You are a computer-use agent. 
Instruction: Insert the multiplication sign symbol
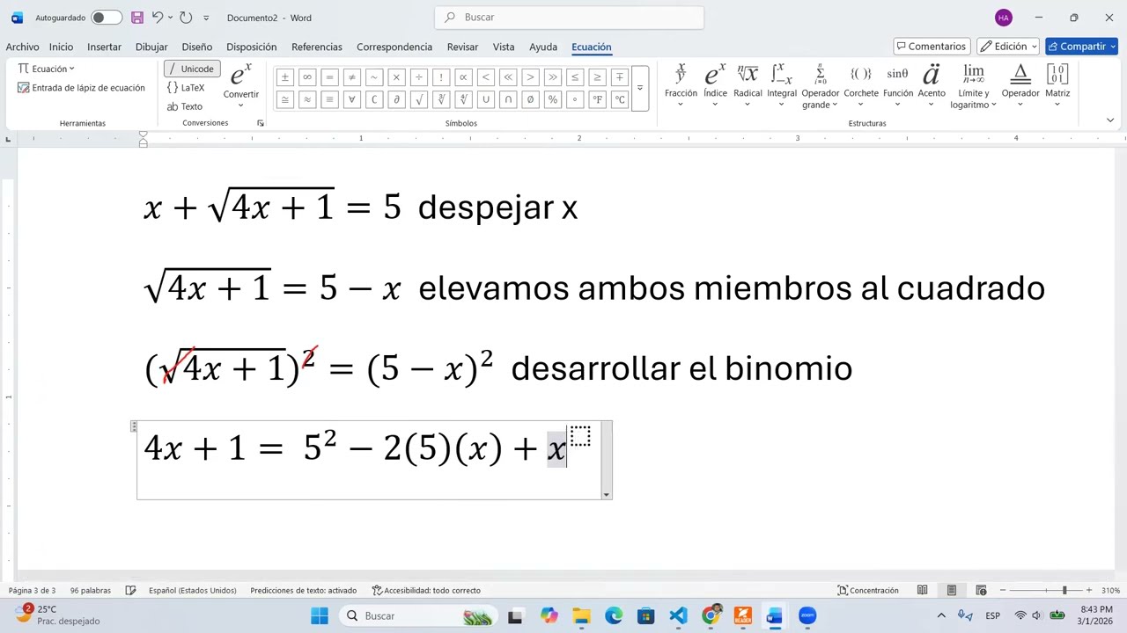pos(396,77)
